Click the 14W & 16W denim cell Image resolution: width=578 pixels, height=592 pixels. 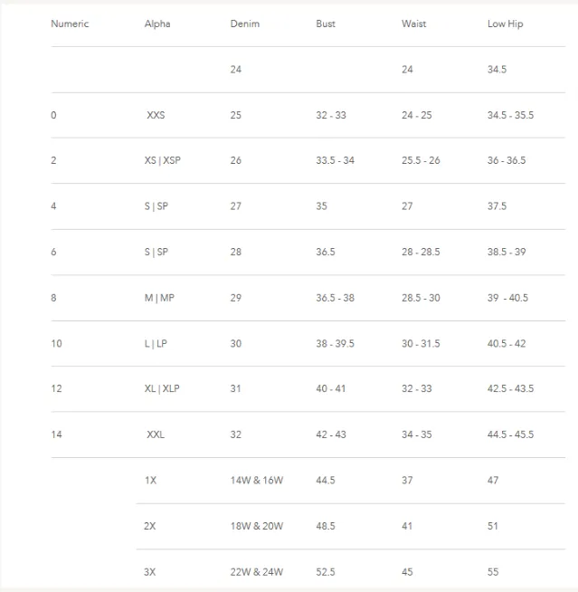pyautogui.click(x=257, y=481)
